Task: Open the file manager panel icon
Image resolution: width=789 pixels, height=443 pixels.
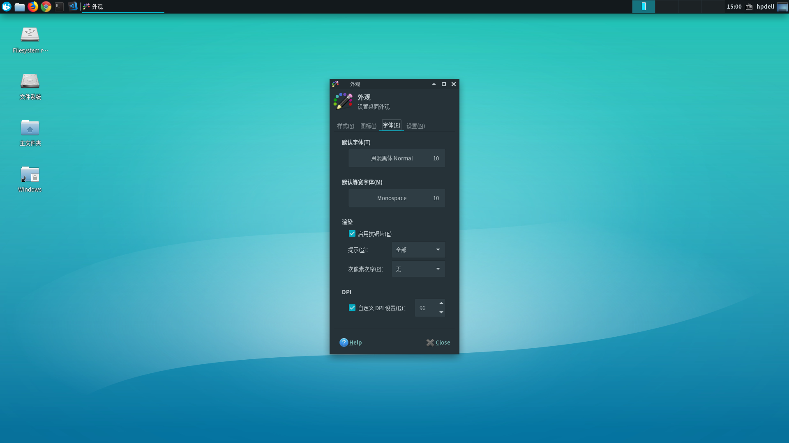Action: pos(20,7)
